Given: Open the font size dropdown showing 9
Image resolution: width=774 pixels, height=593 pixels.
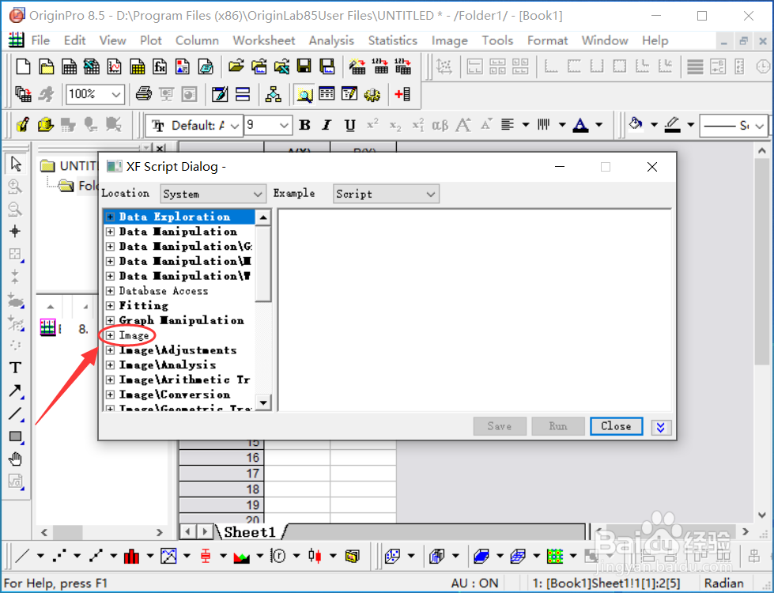Looking at the screenshot, I should (x=268, y=126).
